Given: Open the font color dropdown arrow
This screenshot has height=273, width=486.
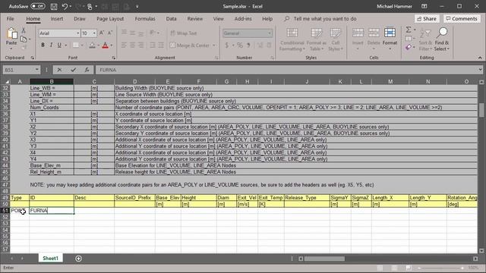Looking at the screenshot, I should tap(112, 45).
